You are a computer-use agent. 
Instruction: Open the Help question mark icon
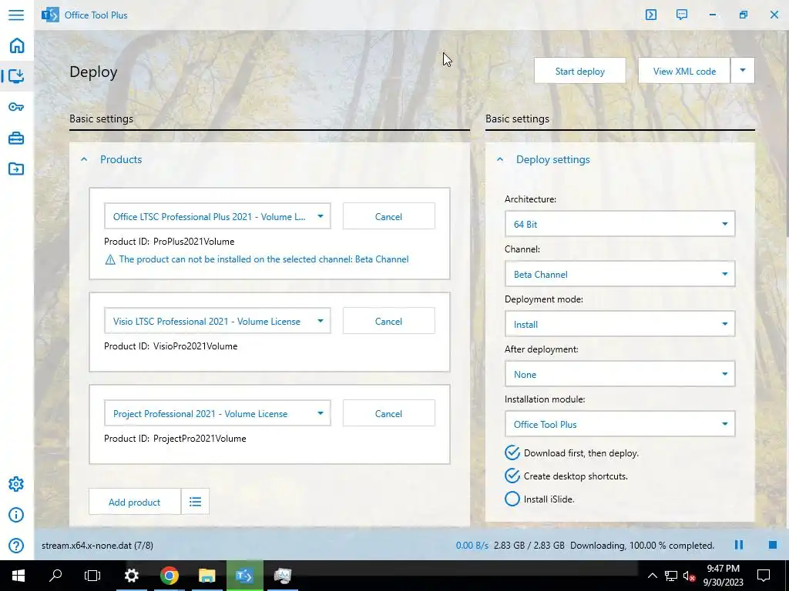16,546
